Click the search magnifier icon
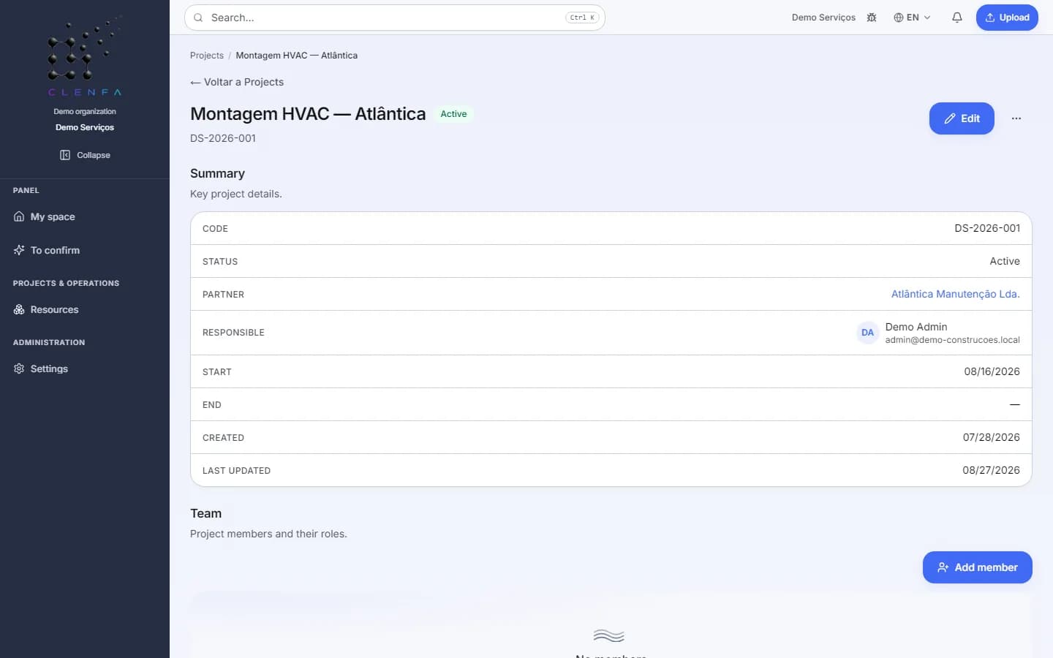Image resolution: width=1053 pixels, height=658 pixels. tap(198, 18)
